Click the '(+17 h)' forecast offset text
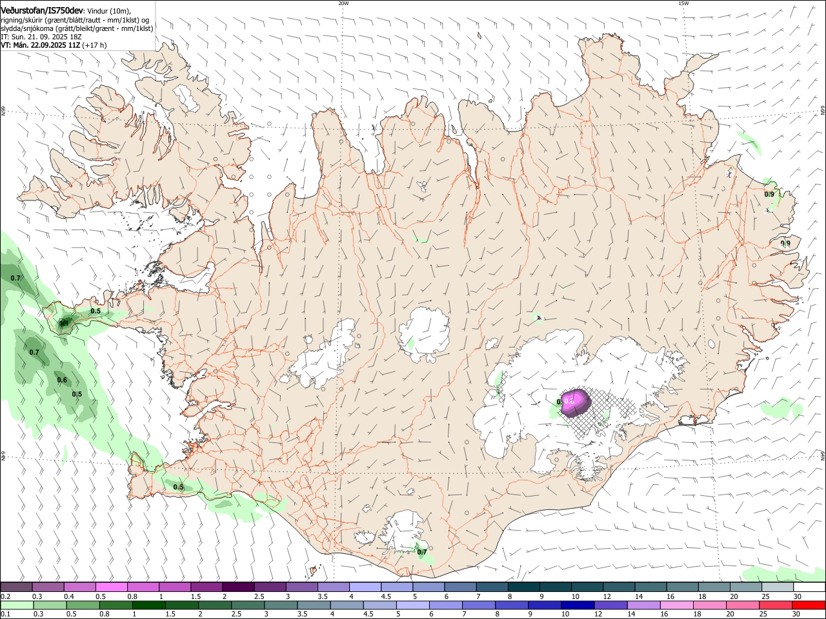The height and width of the screenshot is (619, 826). tap(95, 45)
